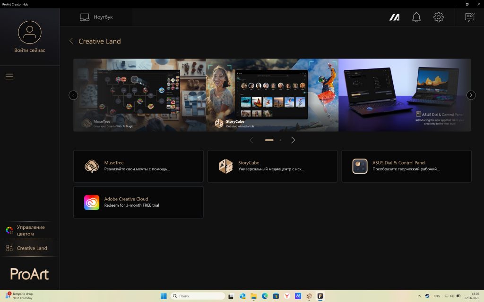Viewport: 484px width, 302px height.
Task: Click the volume speaker icon in the tray
Action: coord(452,296)
